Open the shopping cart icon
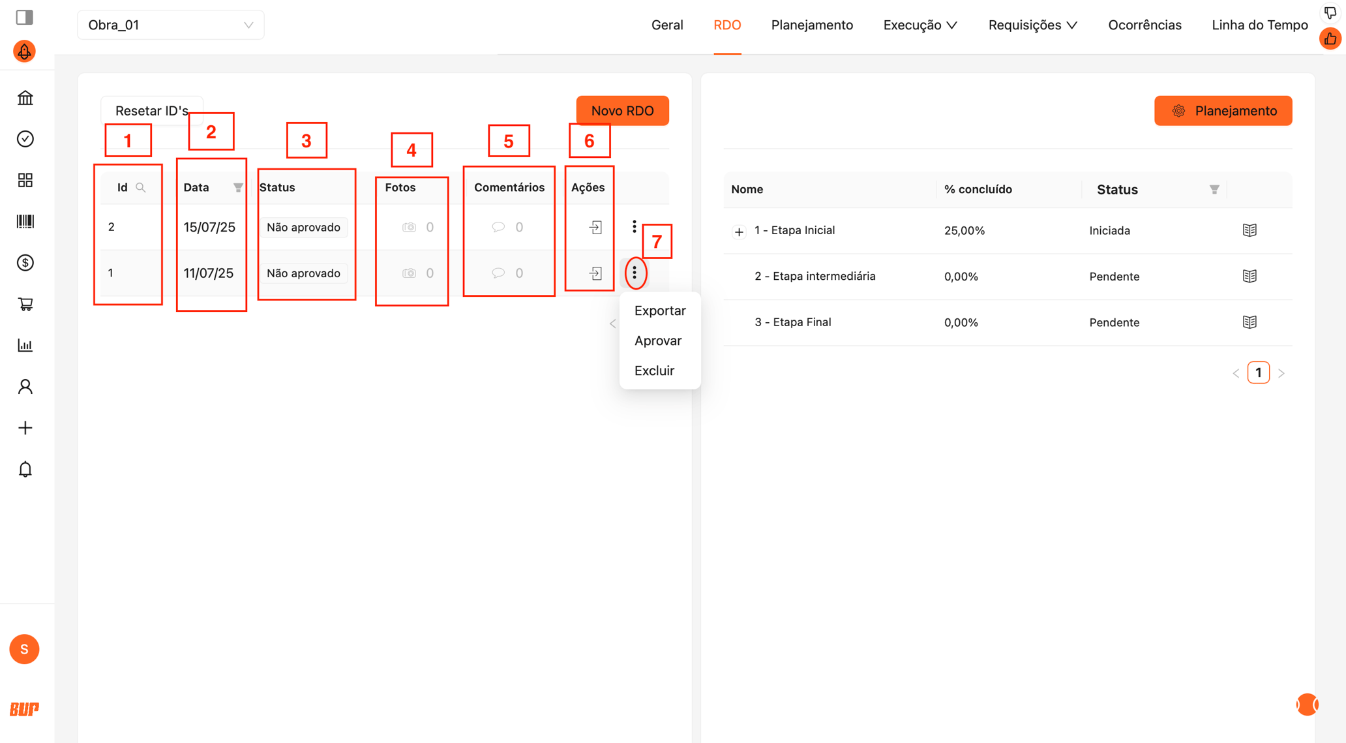The width and height of the screenshot is (1346, 743). (x=25, y=304)
